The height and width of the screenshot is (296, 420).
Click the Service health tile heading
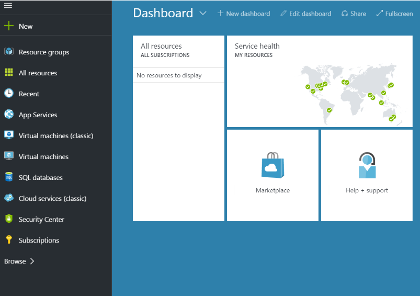[257, 46]
